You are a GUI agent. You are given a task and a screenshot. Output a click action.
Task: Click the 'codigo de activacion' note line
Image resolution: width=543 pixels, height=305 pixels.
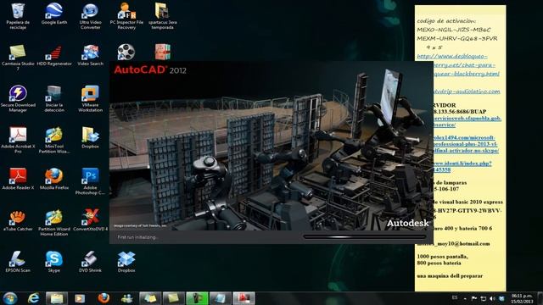(x=446, y=20)
